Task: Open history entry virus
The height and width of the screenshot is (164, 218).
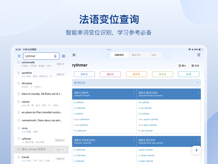Action: click(x=41, y=130)
